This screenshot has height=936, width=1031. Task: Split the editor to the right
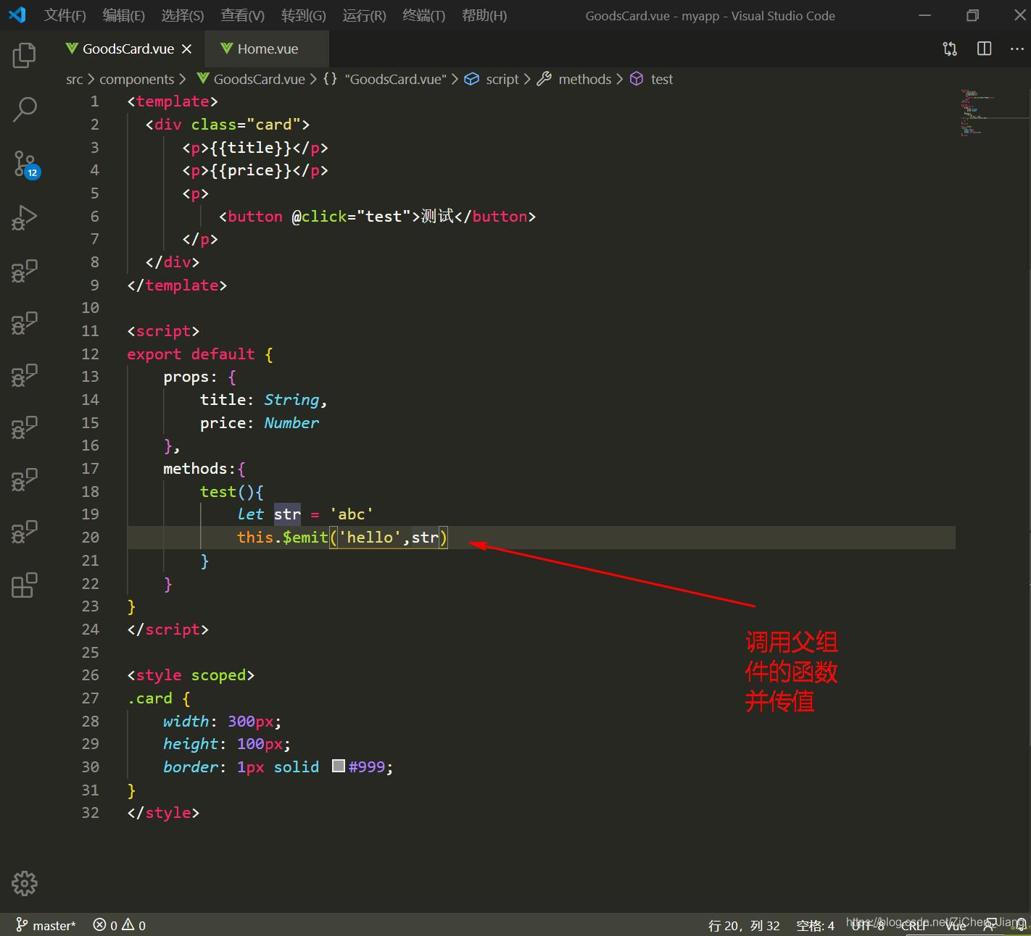click(x=984, y=49)
